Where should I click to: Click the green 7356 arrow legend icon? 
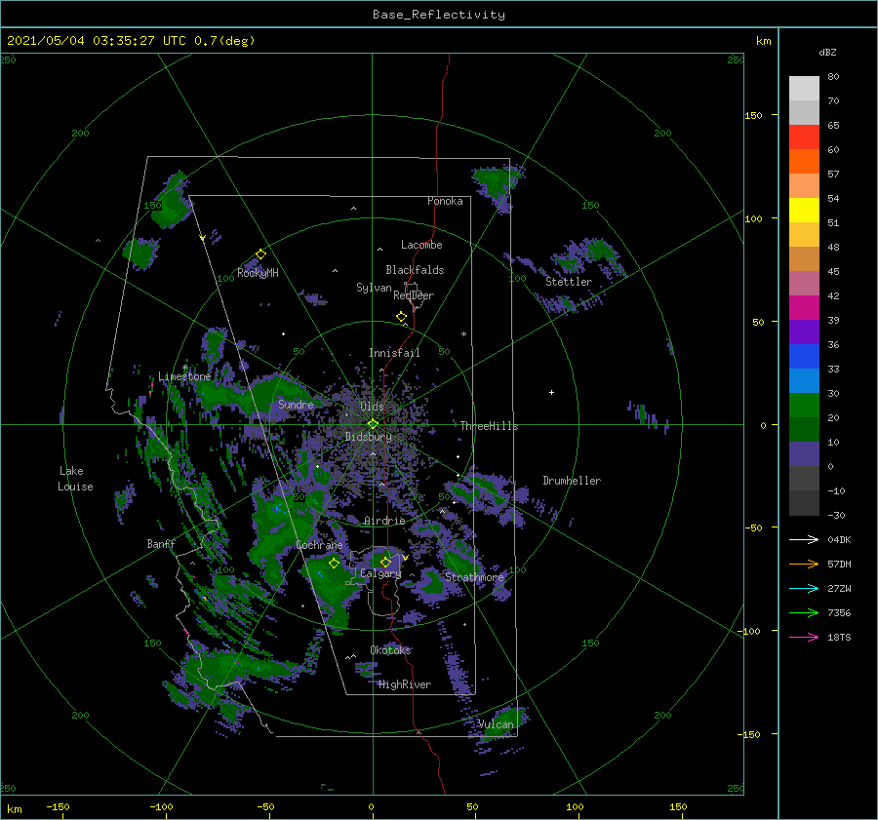pyautogui.click(x=804, y=613)
